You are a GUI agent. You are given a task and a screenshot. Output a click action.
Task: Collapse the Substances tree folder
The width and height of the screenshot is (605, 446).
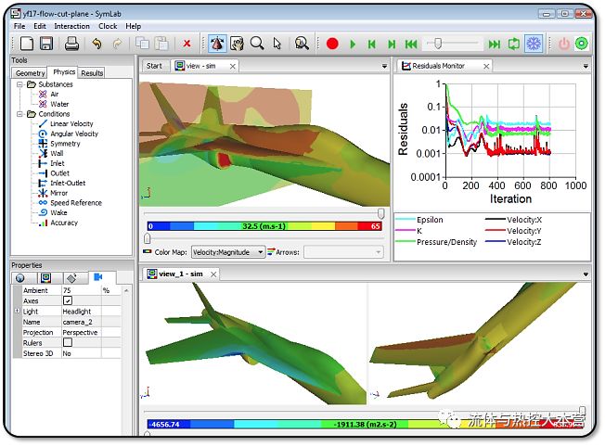[x=19, y=84]
